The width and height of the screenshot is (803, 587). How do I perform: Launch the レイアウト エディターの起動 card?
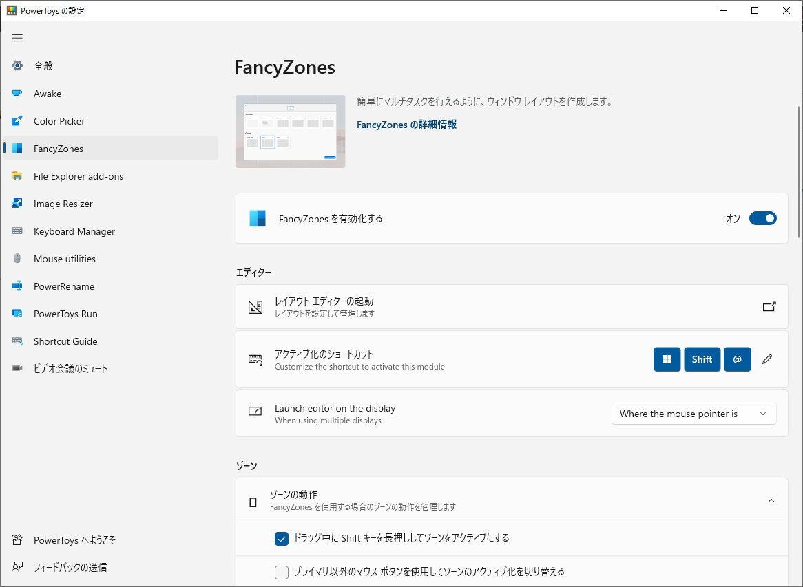click(512, 306)
